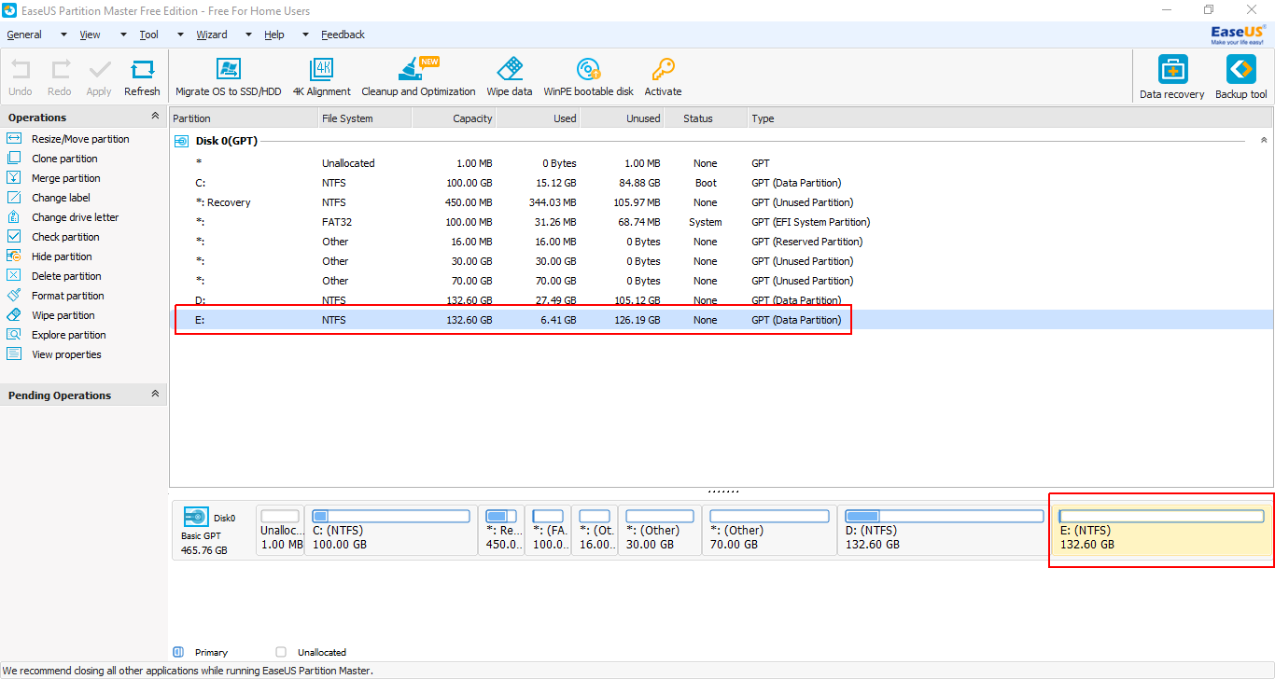Open the Tool menu
This screenshot has height=679, width=1275.
click(x=149, y=35)
